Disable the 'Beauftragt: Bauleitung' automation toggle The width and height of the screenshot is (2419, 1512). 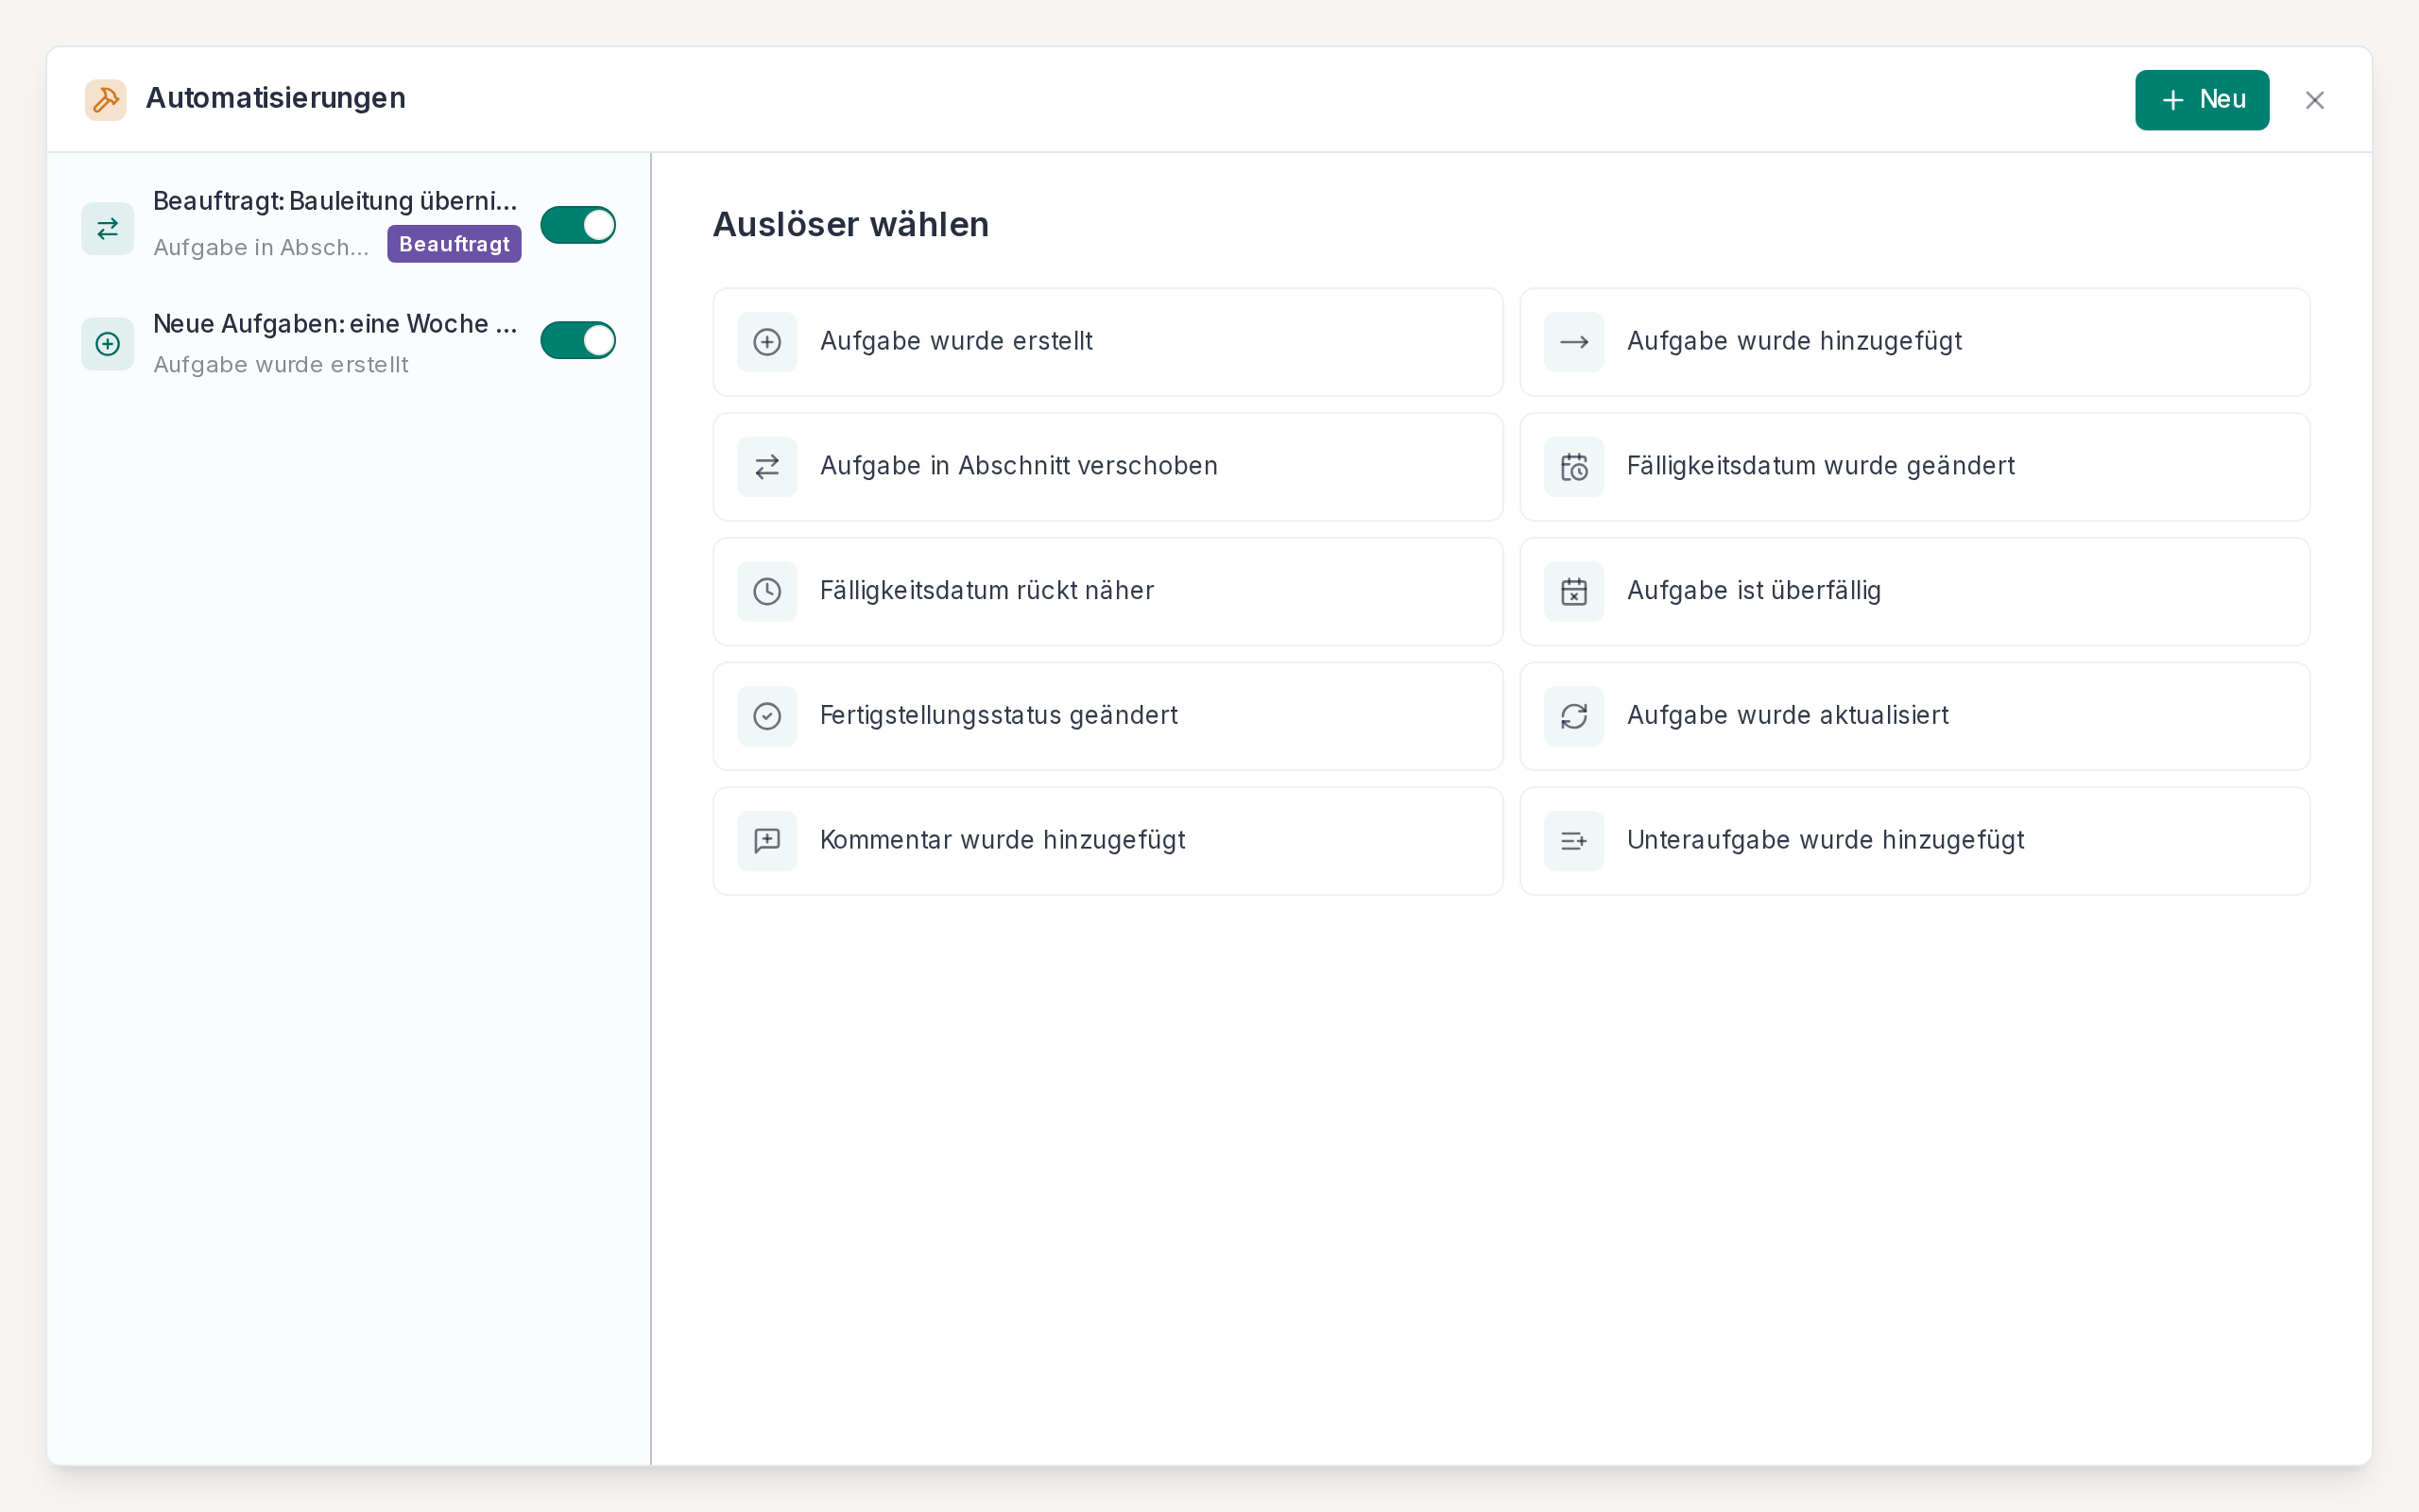pos(577,225)
